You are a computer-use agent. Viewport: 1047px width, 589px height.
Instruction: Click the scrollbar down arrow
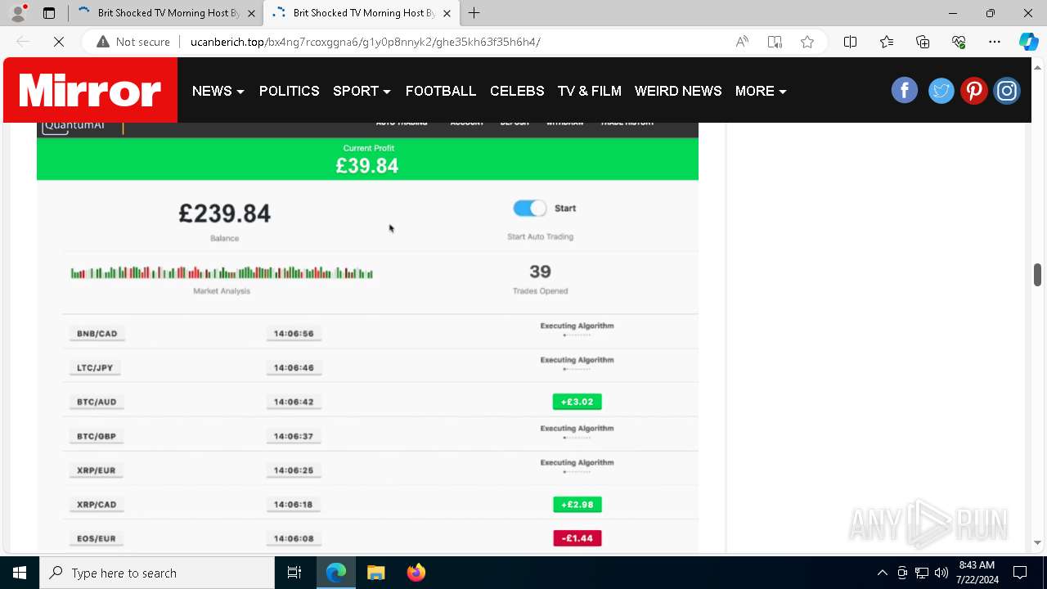click(x=1037, y=542)
